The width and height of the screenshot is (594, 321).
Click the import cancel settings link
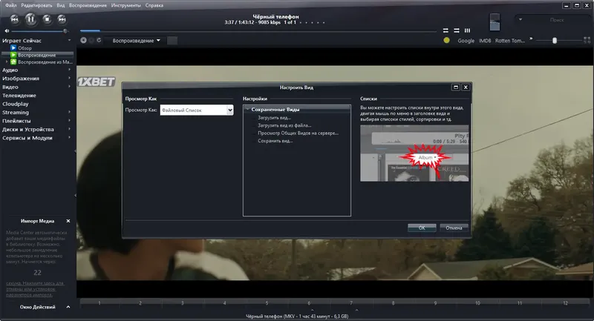pyautogui.click(x=35, y=289)
